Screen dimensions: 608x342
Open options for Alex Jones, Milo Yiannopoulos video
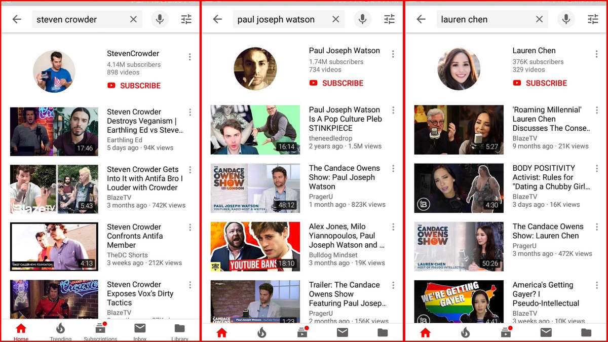pyautogui.click(x=393, y=227)
